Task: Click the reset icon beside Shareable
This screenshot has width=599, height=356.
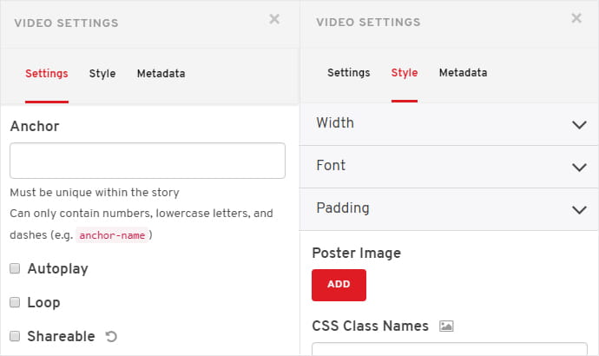Action: click(x=111, y=337)
